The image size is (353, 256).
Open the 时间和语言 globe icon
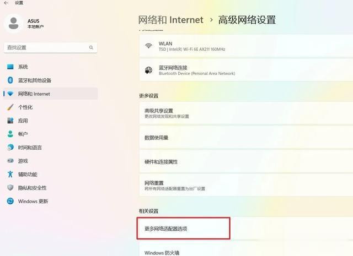(x=10, y=148)
